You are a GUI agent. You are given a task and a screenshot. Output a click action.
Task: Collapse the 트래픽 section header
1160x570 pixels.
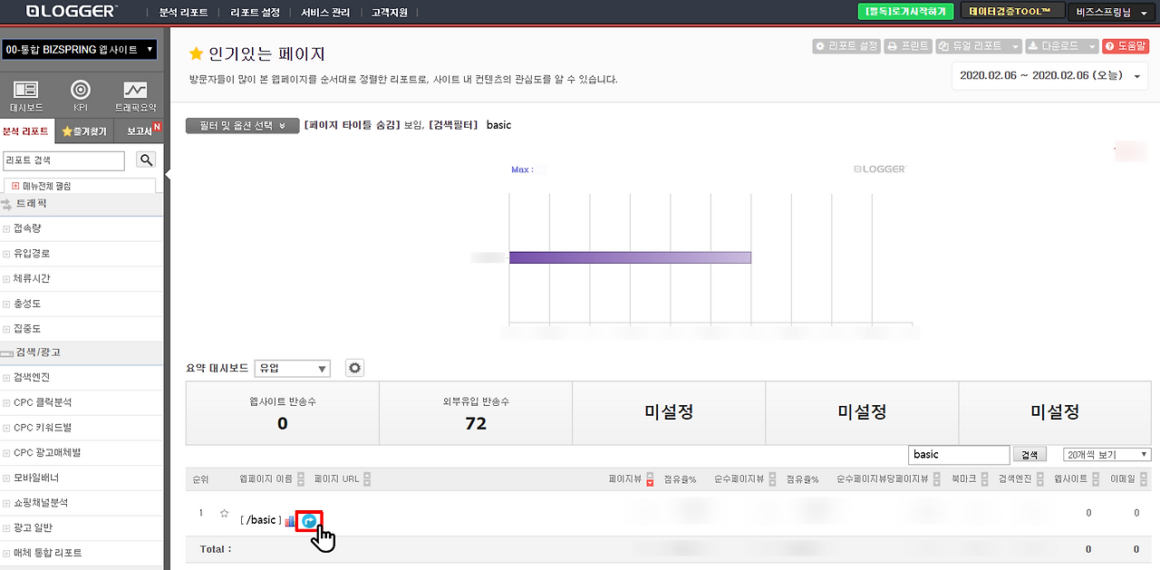(x=82, y=205)
